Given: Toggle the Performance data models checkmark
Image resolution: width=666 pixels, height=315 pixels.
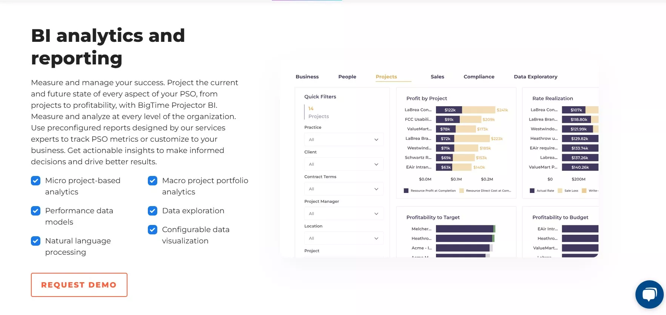Looking at the screenshot, I should pyautogui.click(x=36, y=211).
